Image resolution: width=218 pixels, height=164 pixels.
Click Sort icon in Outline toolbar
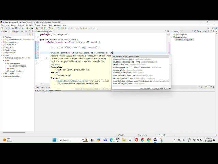coord(195,31)
